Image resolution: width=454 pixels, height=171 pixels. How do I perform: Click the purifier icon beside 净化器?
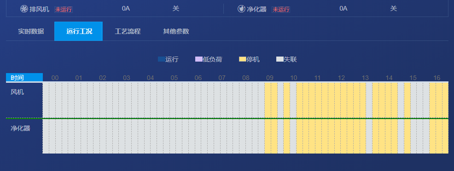point(241,9)
